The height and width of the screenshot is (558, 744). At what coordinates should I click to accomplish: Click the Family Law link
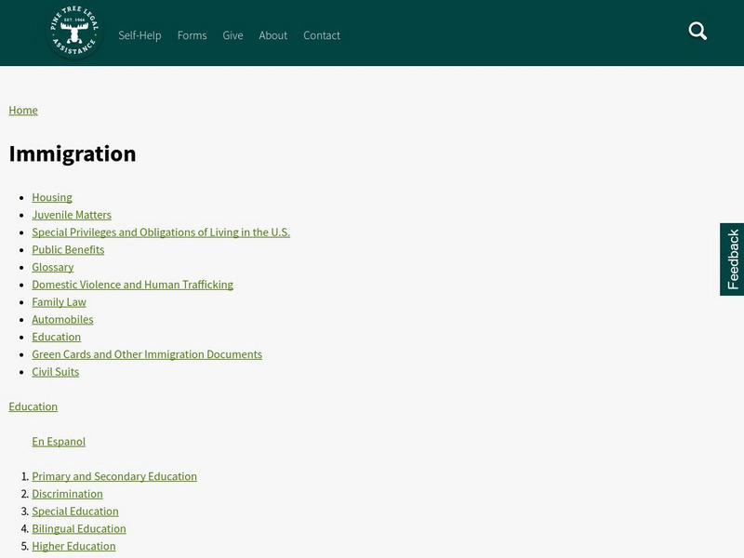pos(60,302)
